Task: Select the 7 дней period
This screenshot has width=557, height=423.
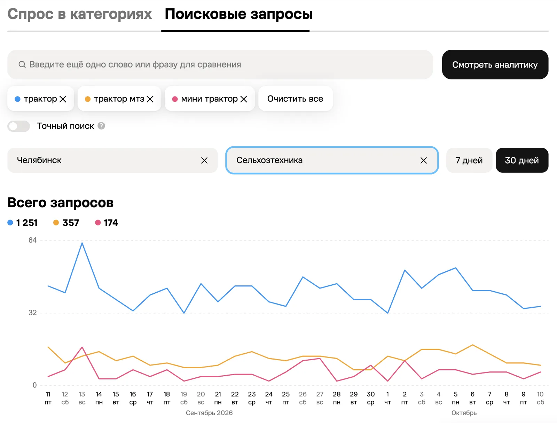Action: 469,160
